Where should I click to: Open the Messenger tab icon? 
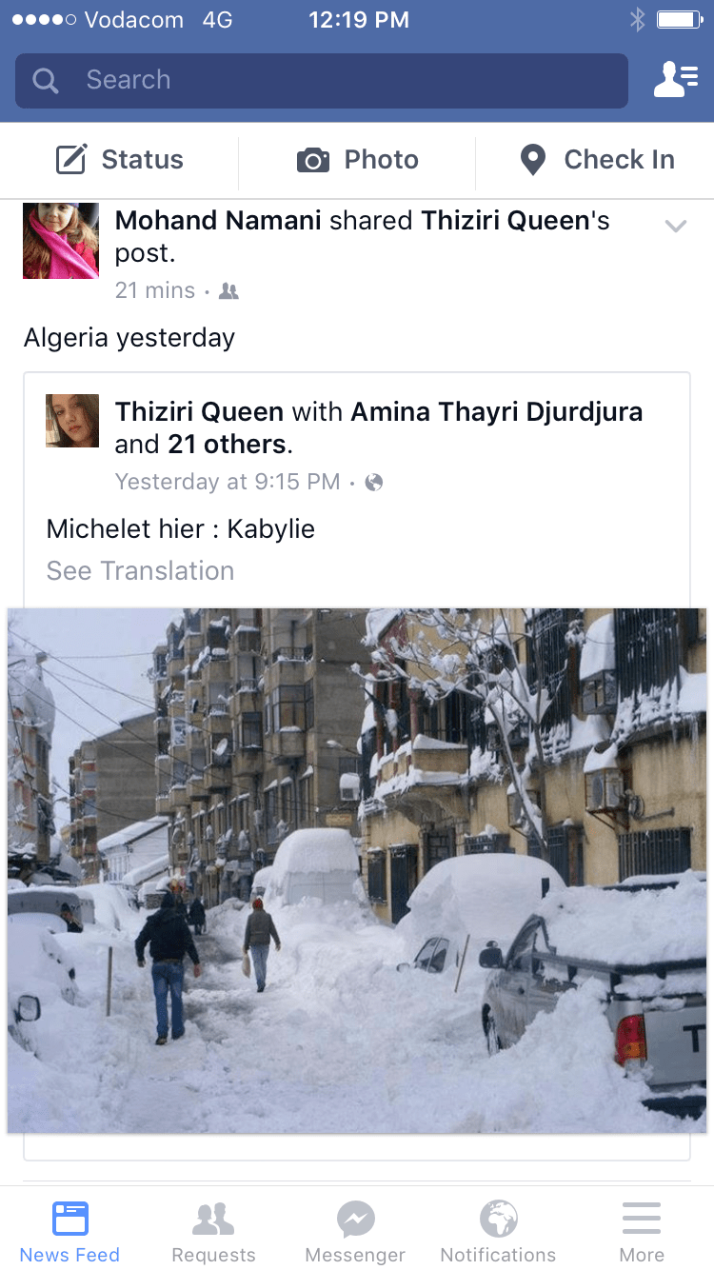tap(355, 1219)
